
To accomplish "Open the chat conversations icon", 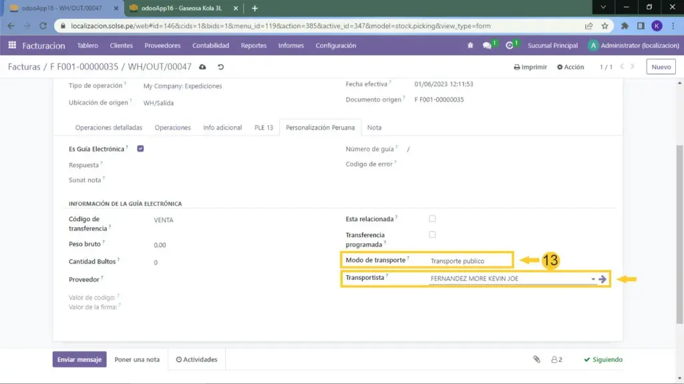I will tap(488, 45).
